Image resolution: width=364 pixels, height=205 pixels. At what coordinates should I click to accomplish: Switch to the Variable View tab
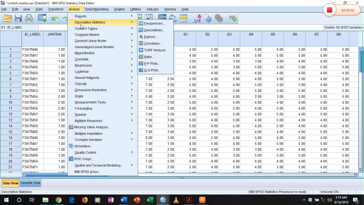30,183
